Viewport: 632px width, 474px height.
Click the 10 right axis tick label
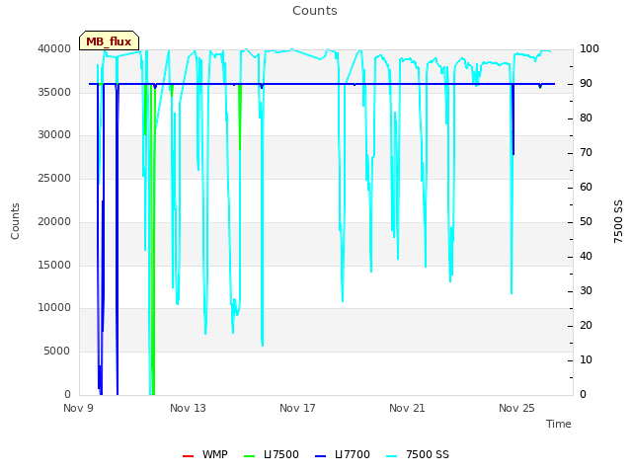[x=586, y=359]
